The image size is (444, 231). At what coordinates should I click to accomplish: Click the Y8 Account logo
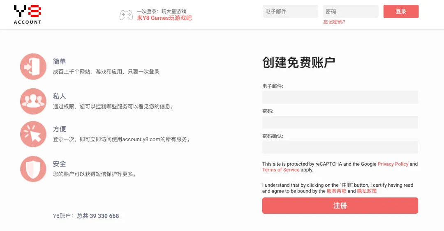28,14
